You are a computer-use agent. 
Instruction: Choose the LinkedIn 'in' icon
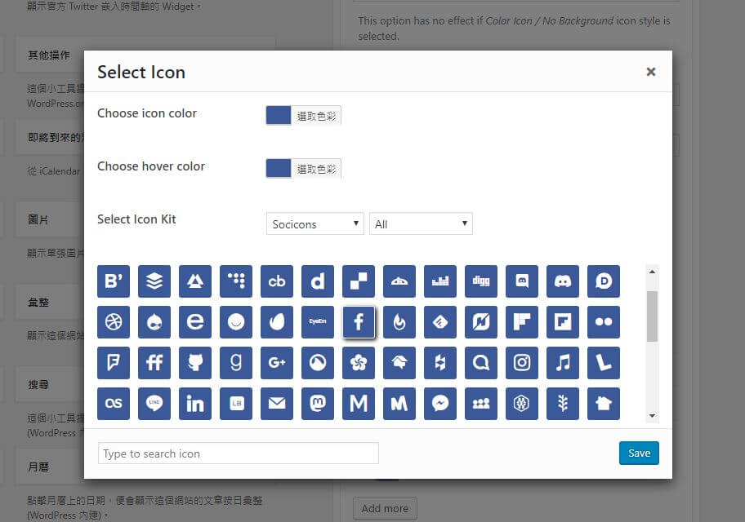pyautogui.click(x=195, y=404)
